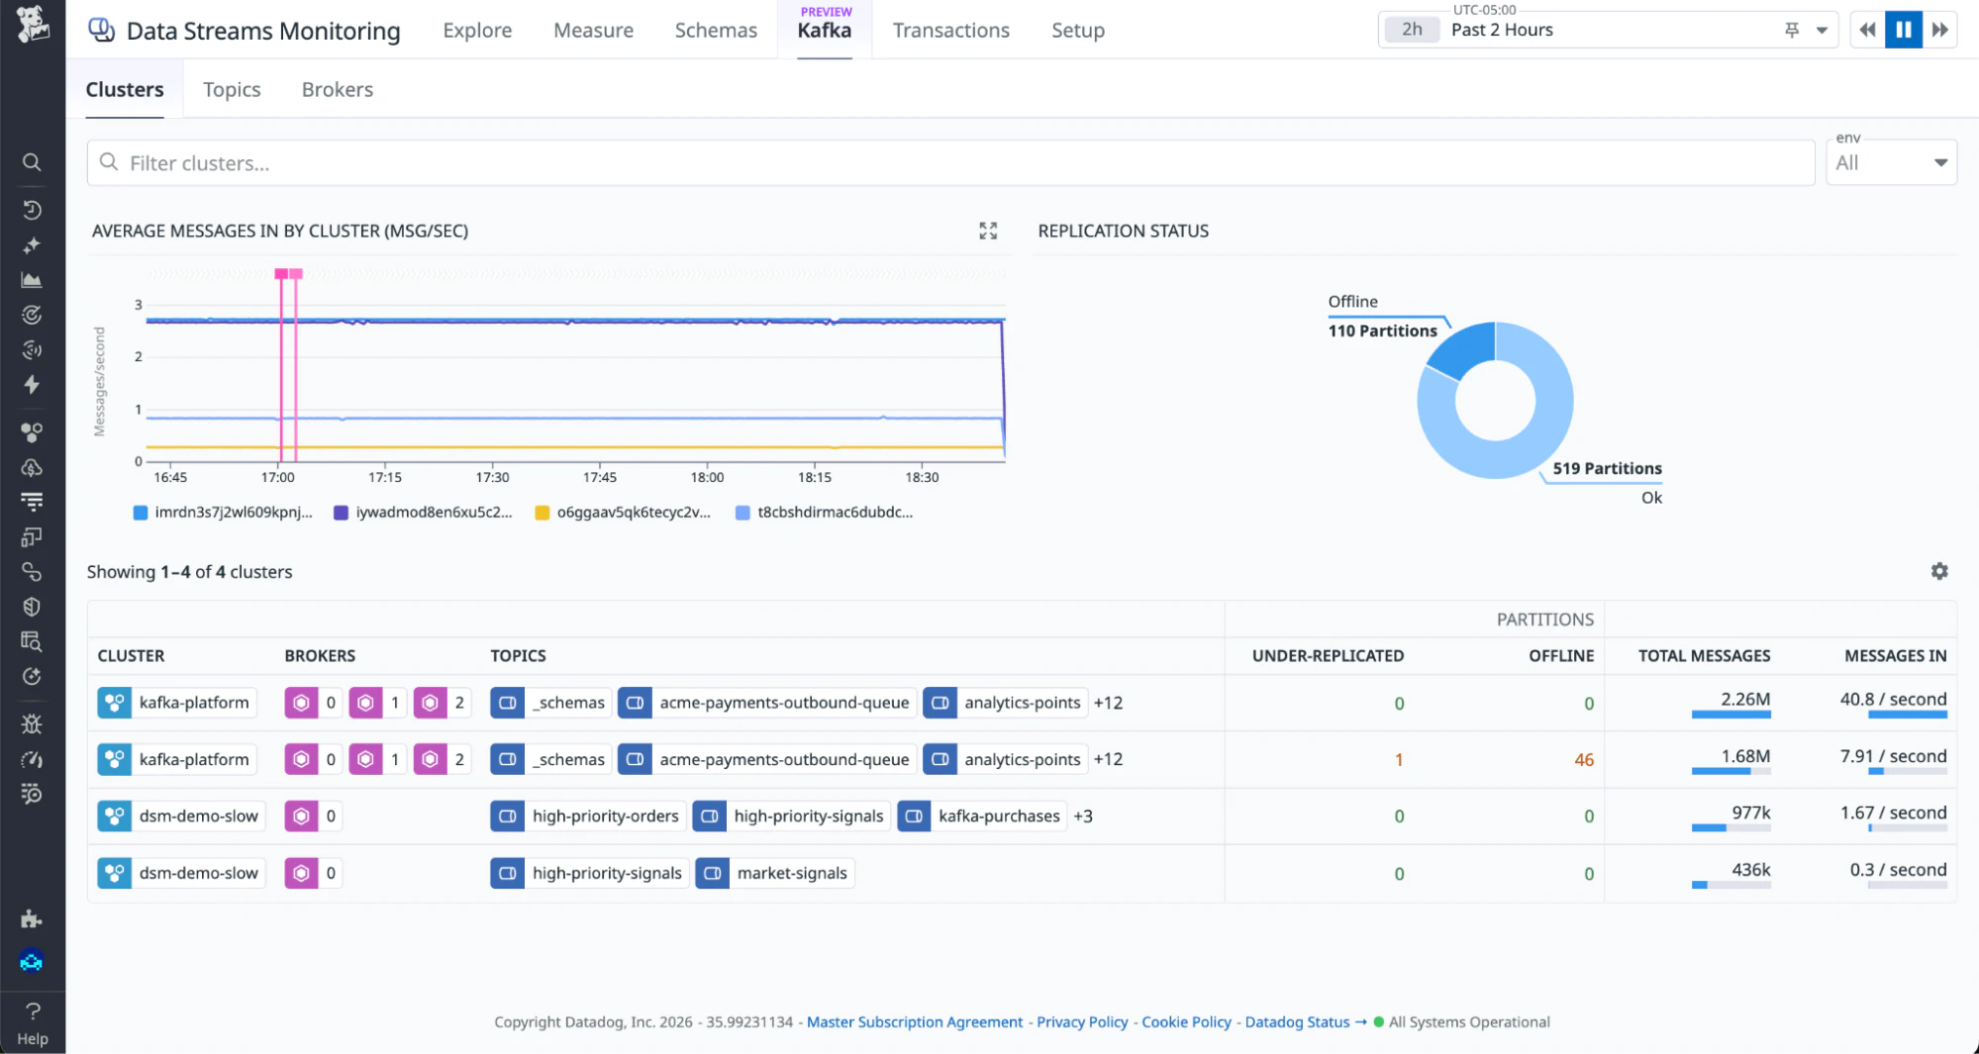Open the Privacy Policy link
1979x1054 pixels.
[1081, 1022]
